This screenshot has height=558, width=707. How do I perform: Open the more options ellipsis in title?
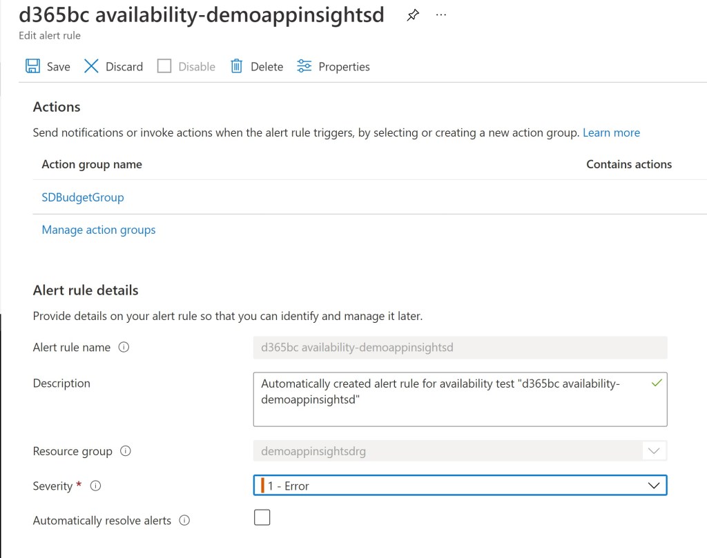point(442,15)
